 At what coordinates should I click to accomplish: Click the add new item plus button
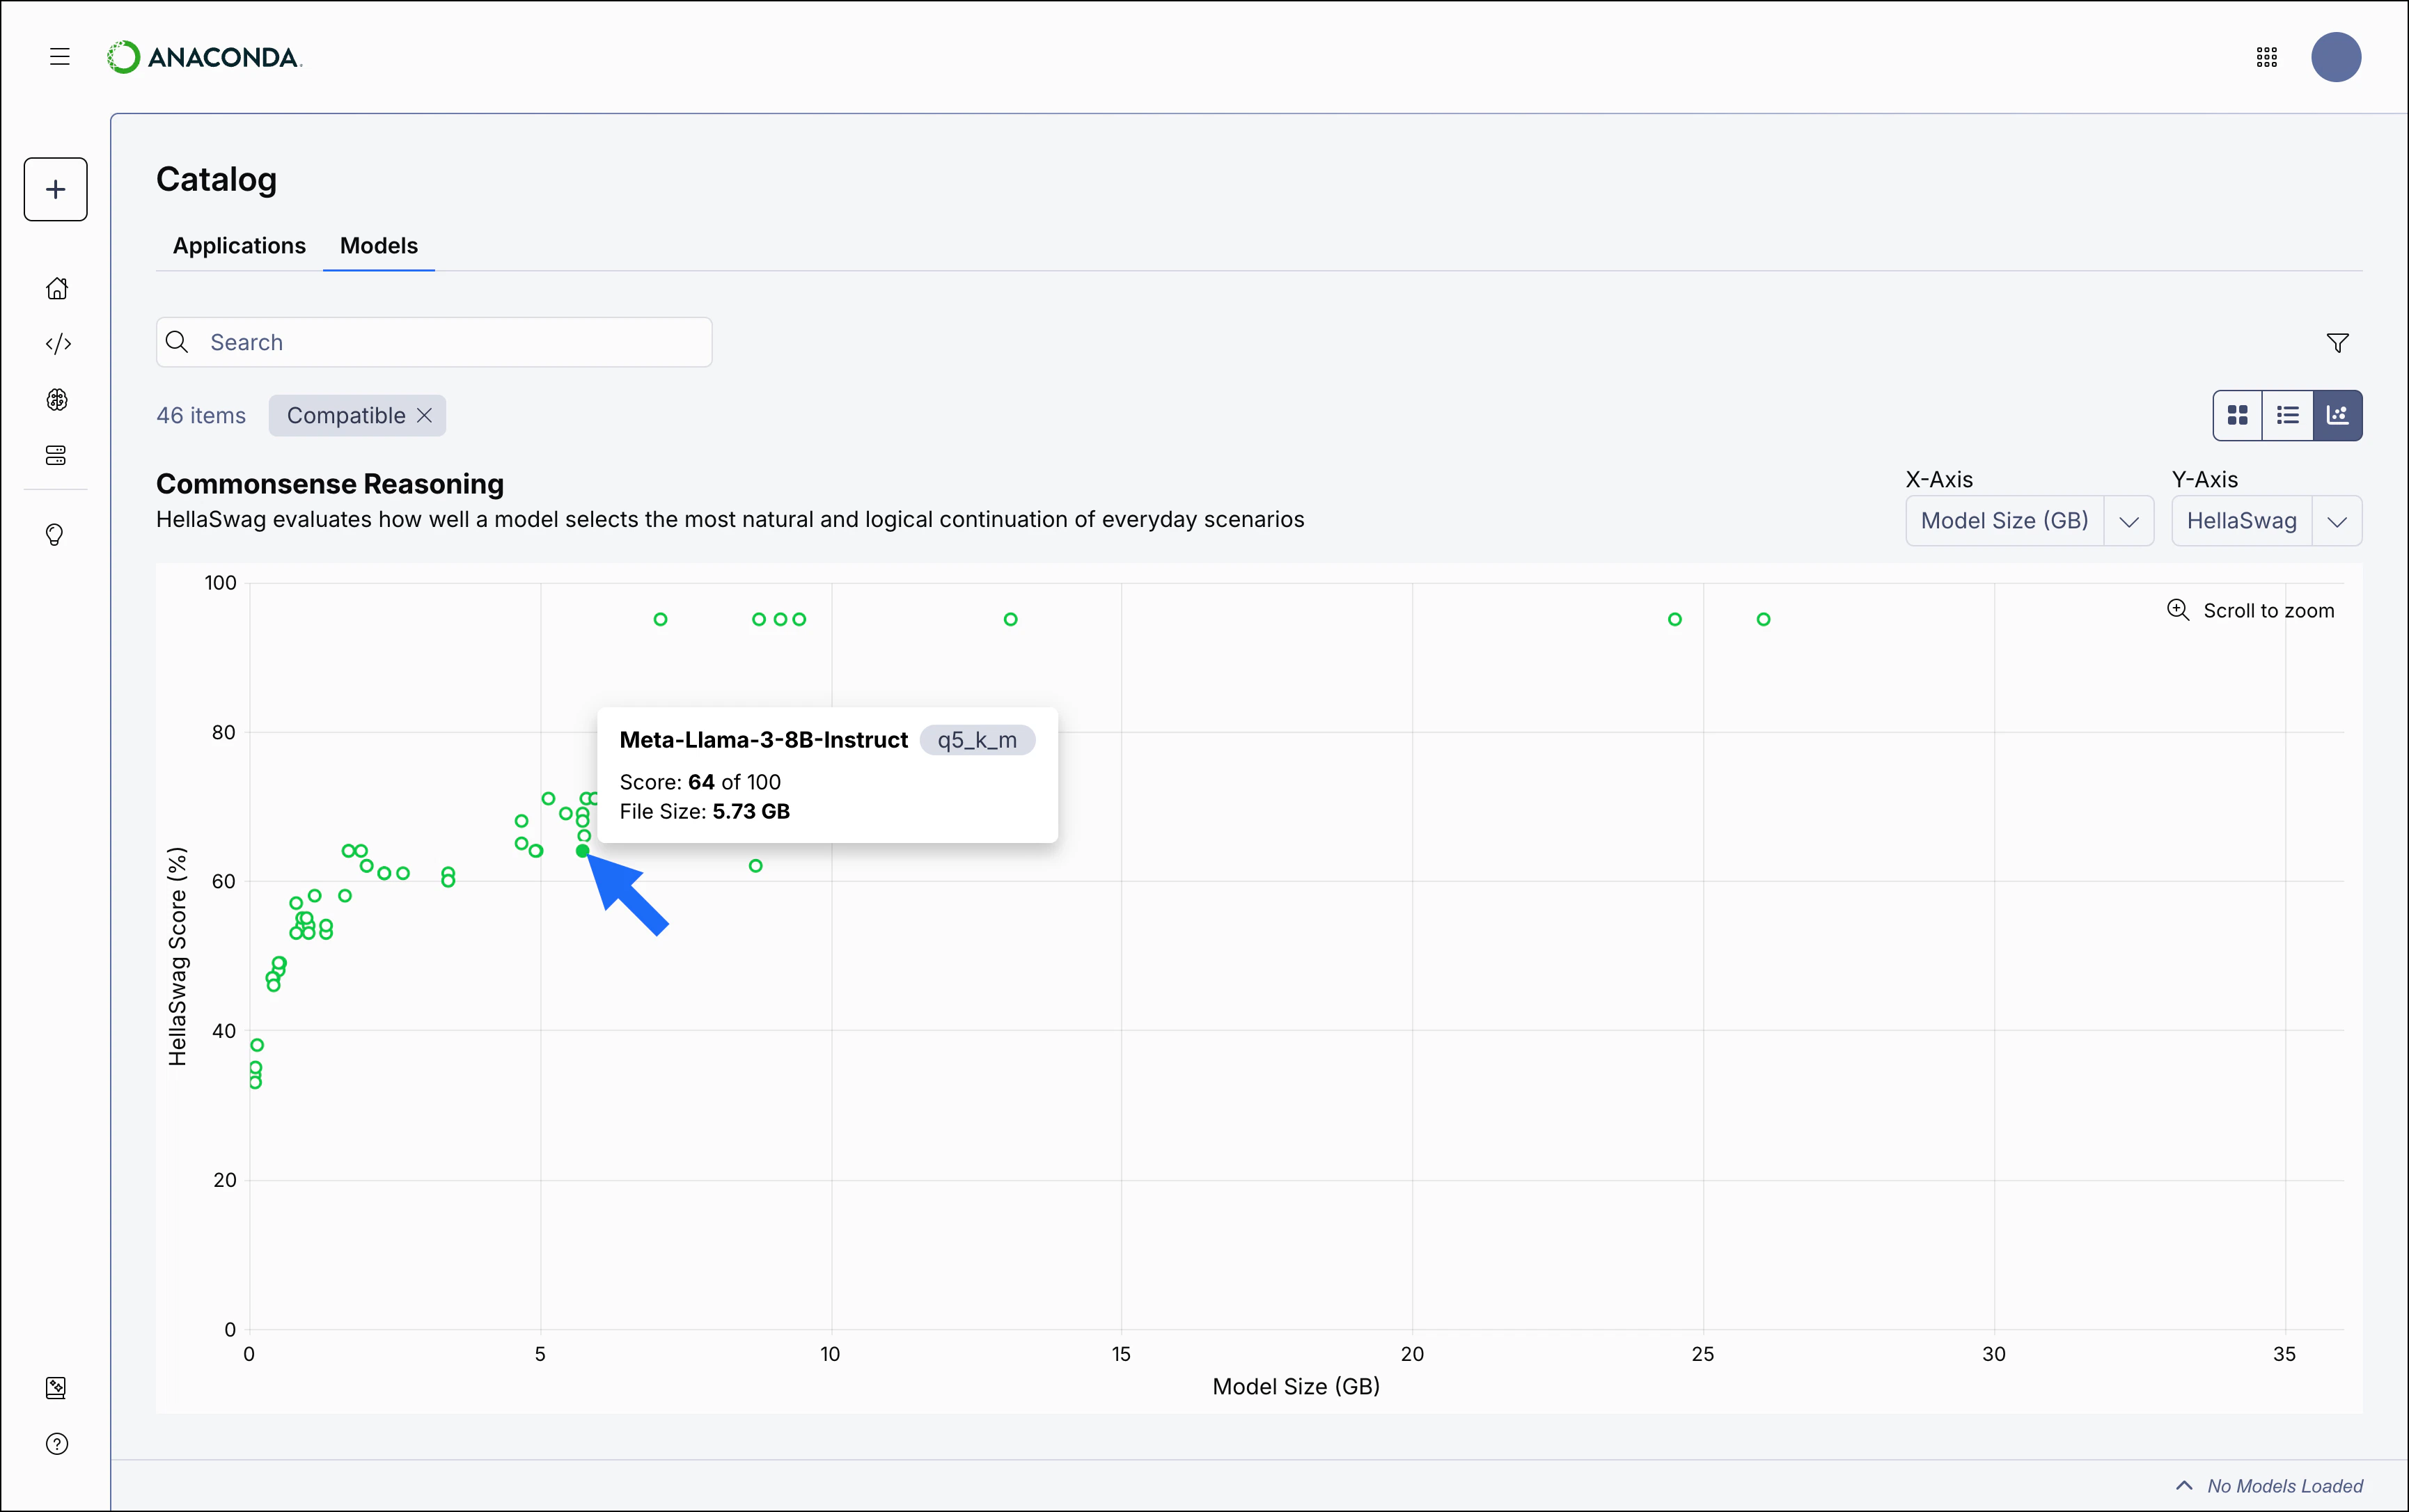[55, 189]
